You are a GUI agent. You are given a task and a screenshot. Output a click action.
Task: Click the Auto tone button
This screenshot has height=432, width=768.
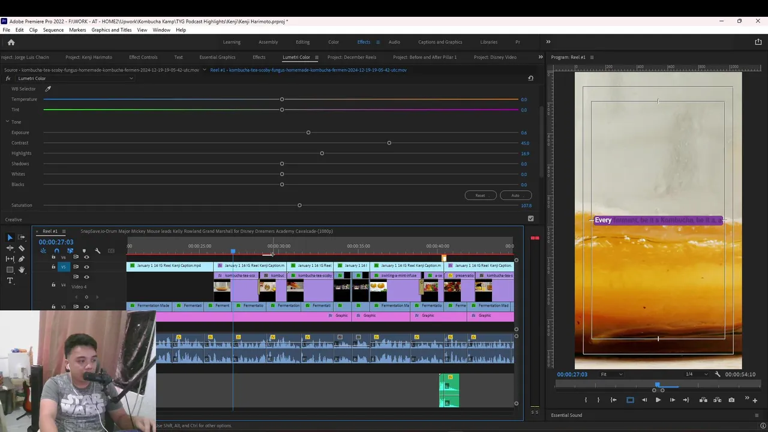[x=515, y=196]
